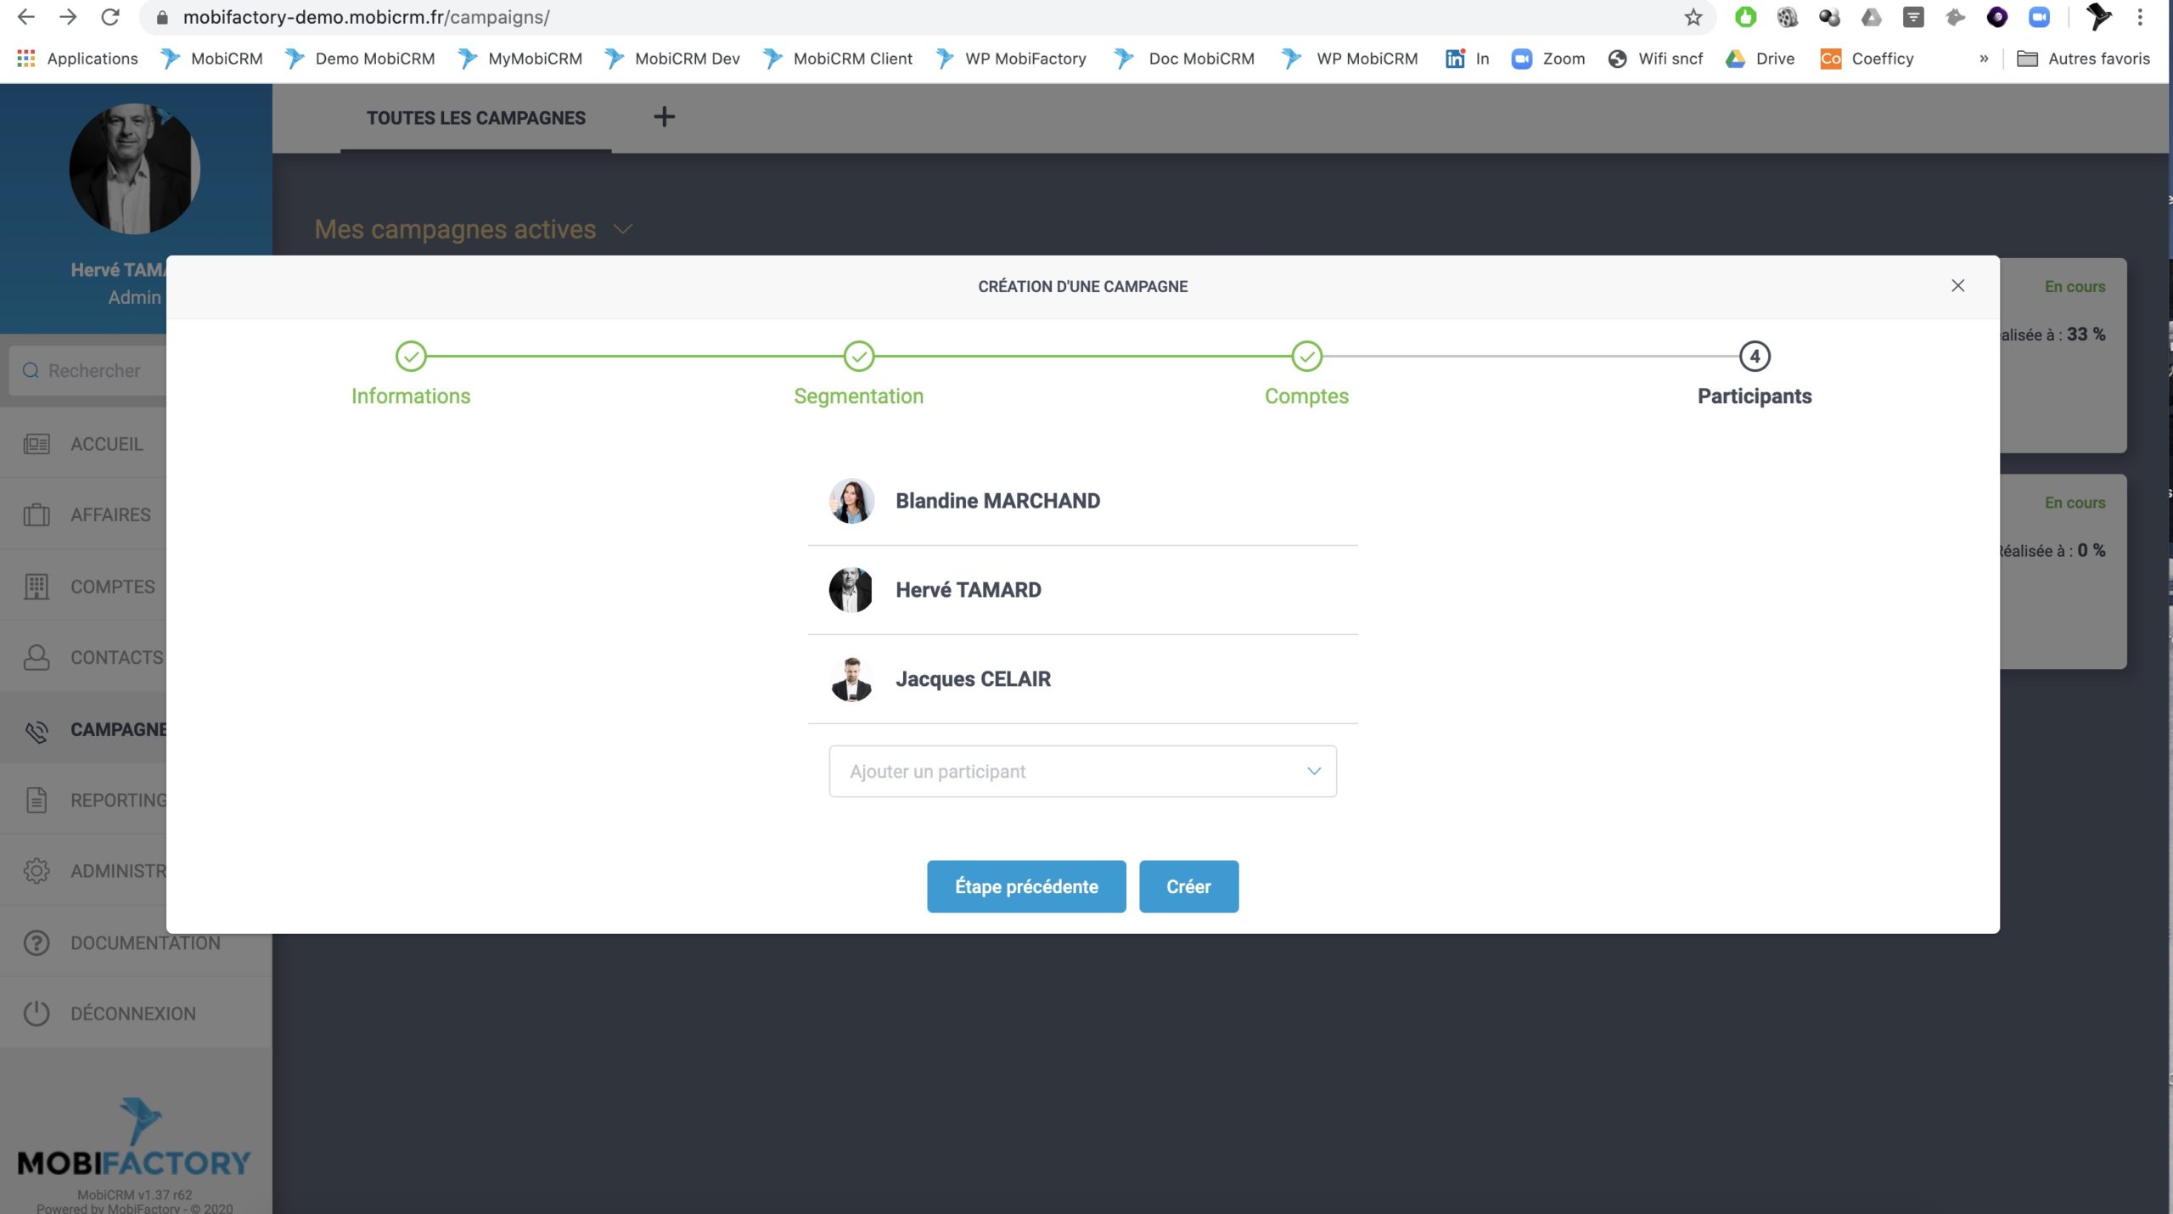This screenshot has width=2173, height=1214.
Task: Open Contacts via the person icon
Action: click(36, 657)
